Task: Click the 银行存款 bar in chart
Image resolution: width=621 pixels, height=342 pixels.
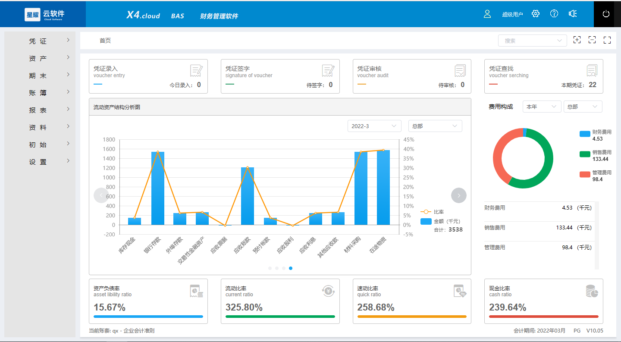Action: tap(158, 188)
